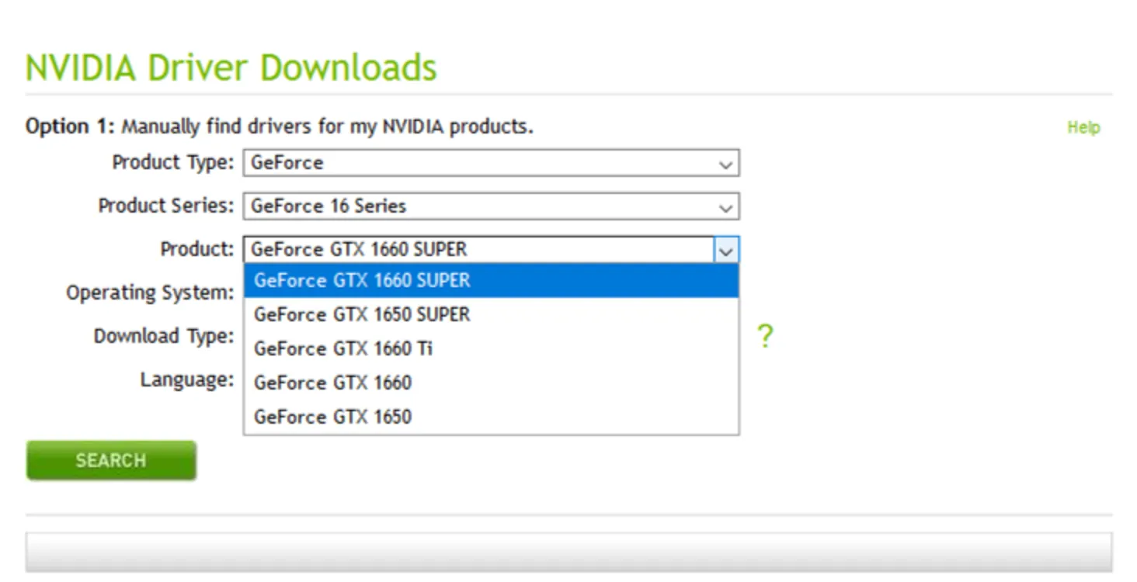Open the Product Series dropdown
Screen dimensions: 1137x582
point(491,206)
